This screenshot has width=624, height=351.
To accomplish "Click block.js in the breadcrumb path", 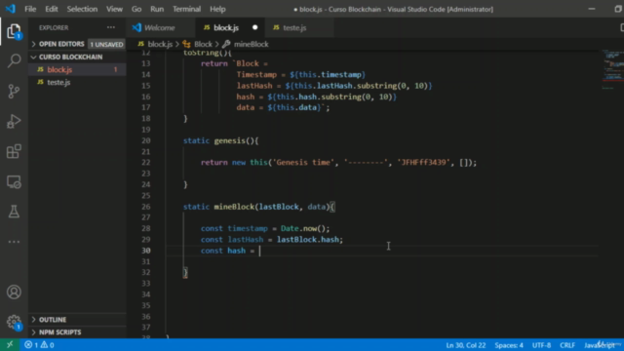I will 160,44.
